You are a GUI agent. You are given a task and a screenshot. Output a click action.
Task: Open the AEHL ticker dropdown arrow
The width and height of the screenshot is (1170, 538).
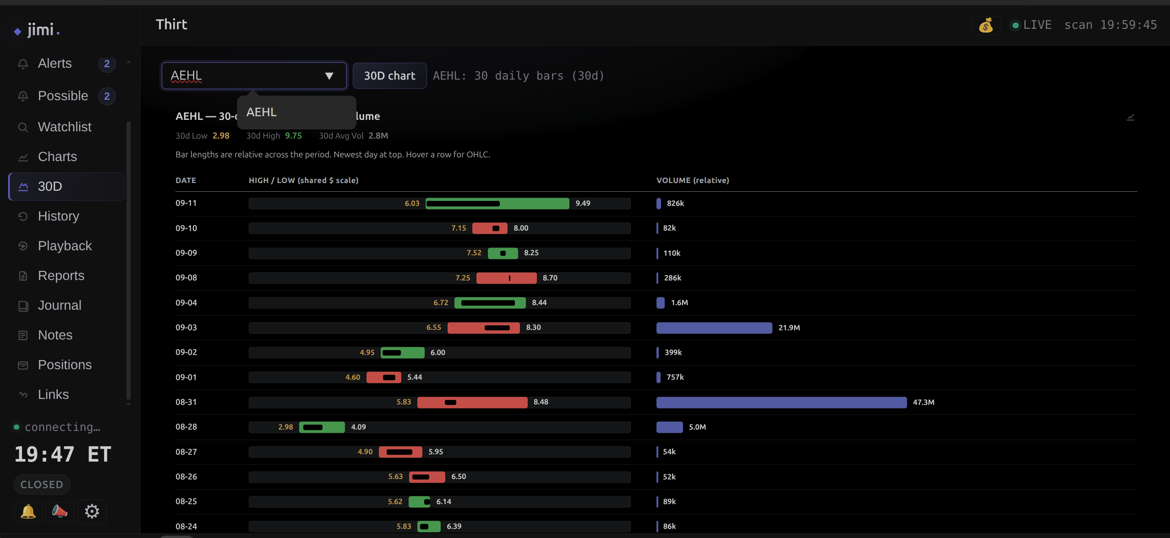coord(329,76)
